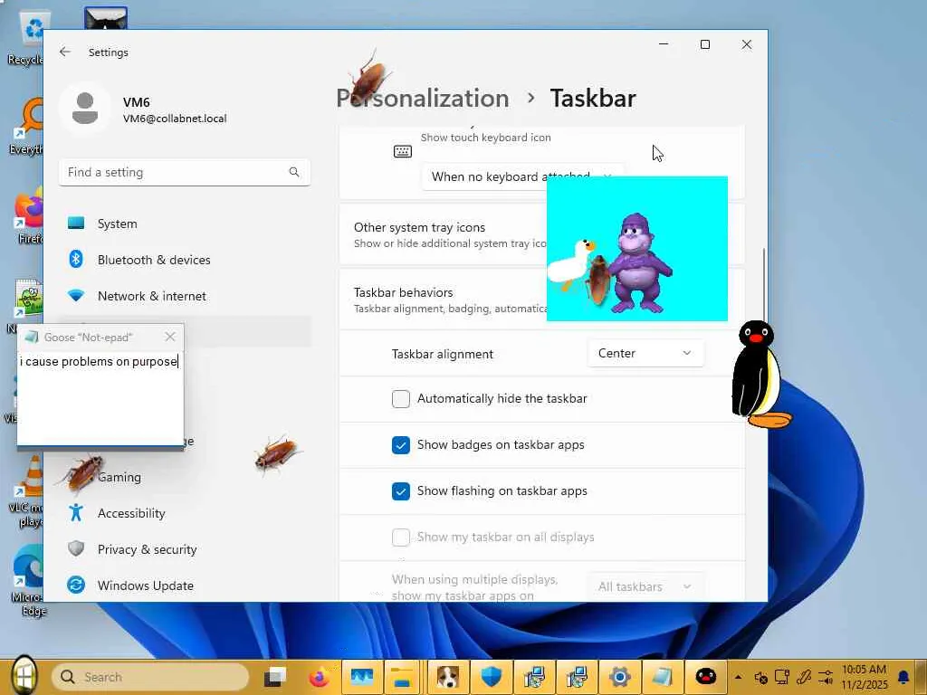Uncheck Show badges on taskbar apps

click(x=401, y=445)
